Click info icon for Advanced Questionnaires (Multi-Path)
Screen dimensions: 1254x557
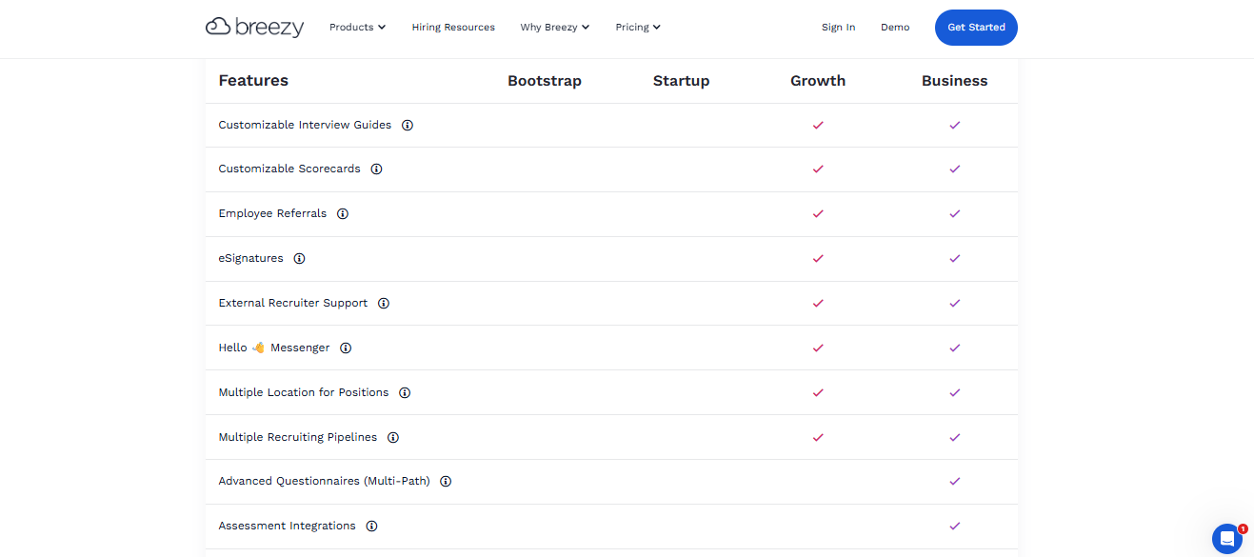pos(446,482)
